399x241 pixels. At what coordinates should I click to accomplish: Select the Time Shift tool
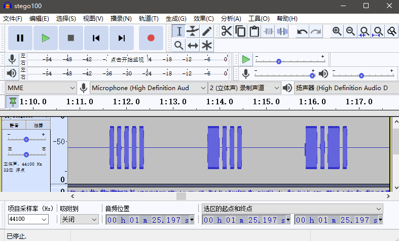pyautogui.click(x=193, y=46)
